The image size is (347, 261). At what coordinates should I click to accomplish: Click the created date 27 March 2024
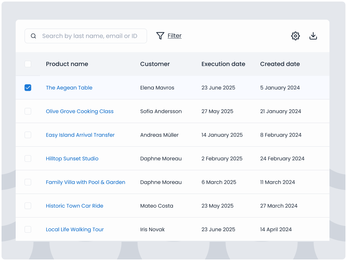click(x=279, y=206)
